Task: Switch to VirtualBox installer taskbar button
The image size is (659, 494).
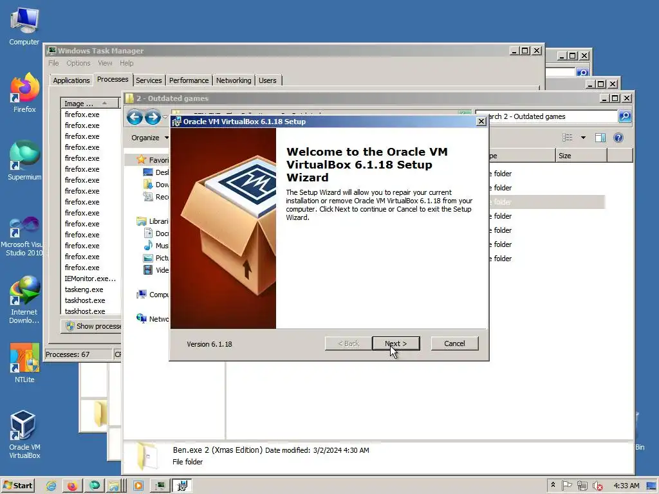Action: pos(181,486)
